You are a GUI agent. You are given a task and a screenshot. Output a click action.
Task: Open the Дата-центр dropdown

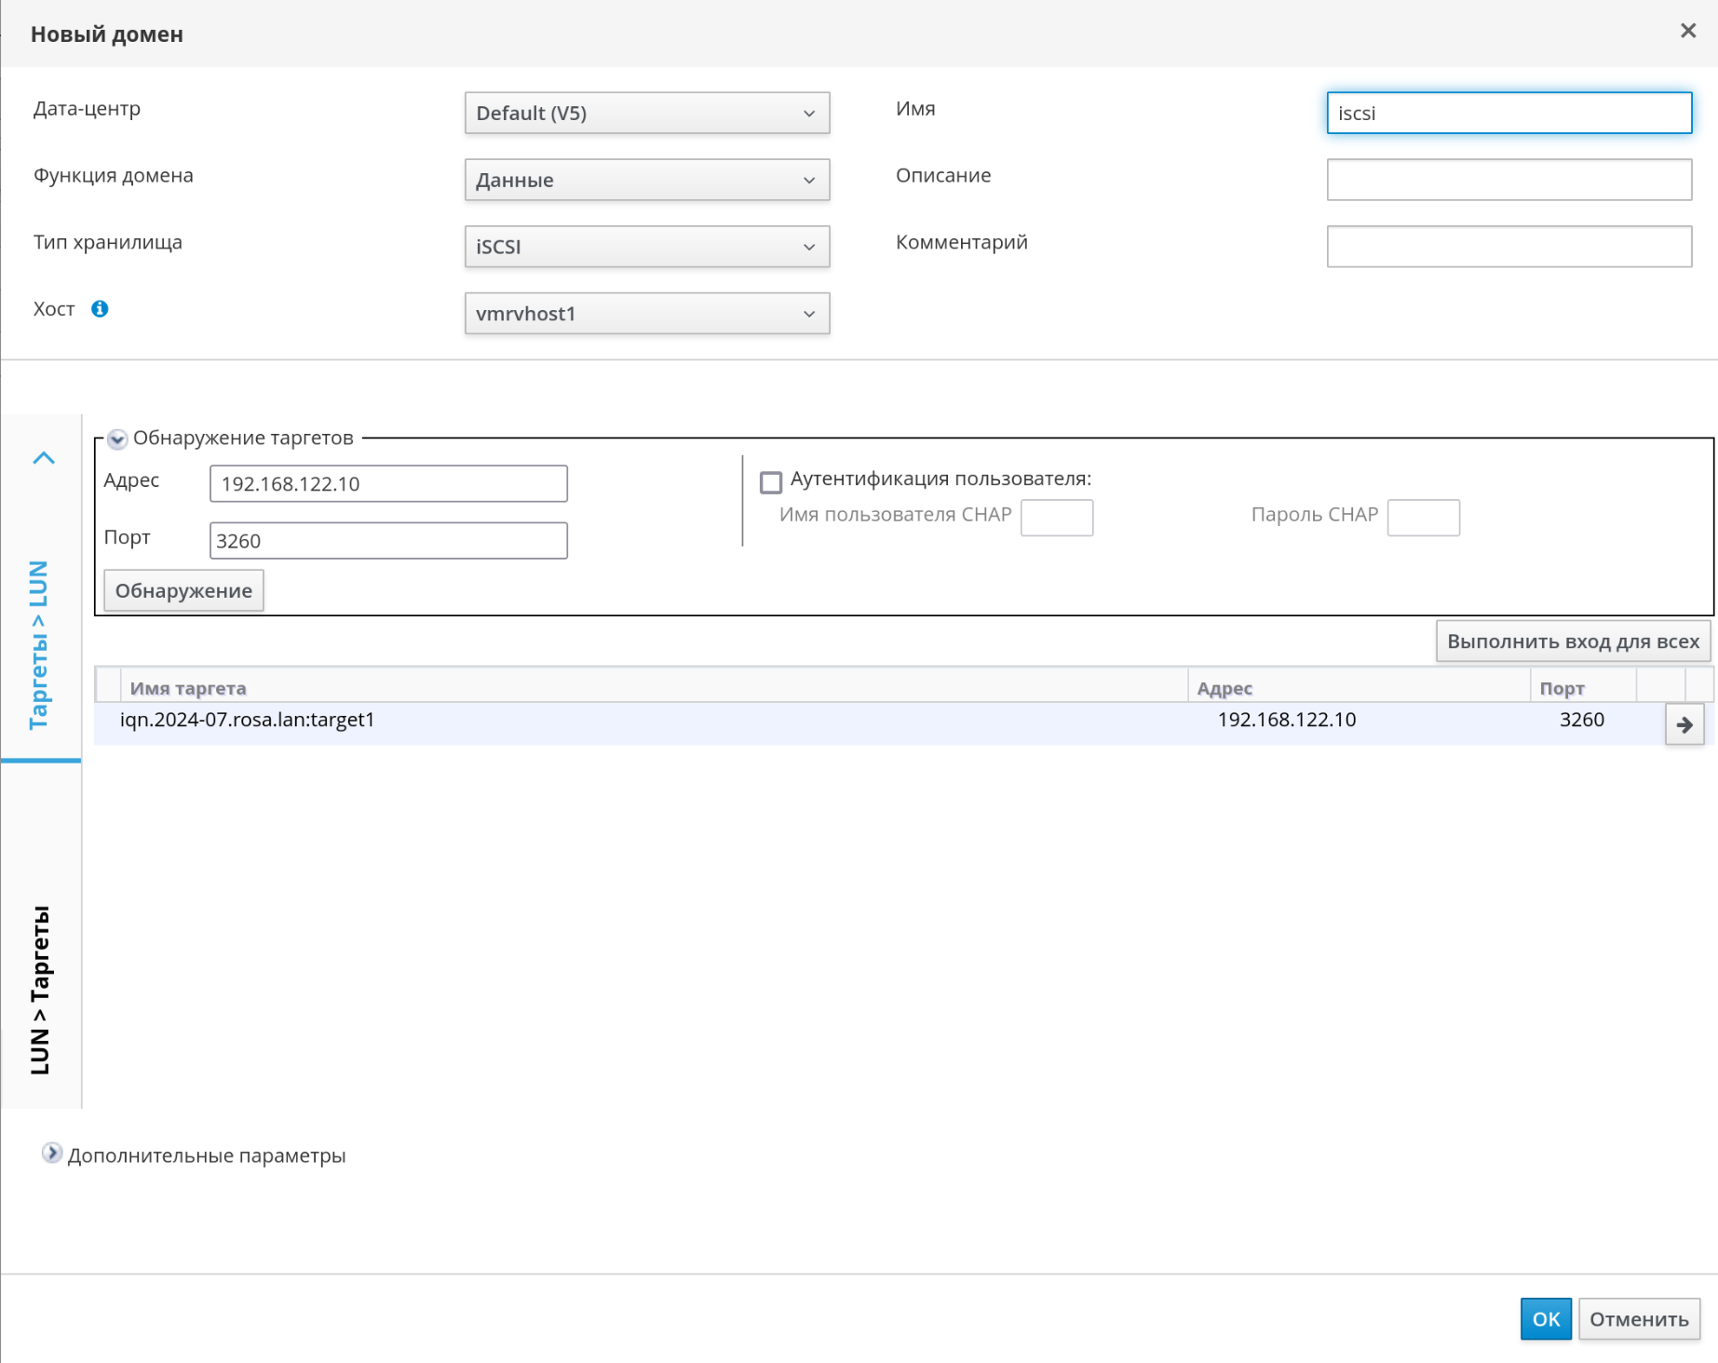coord(646,113)
